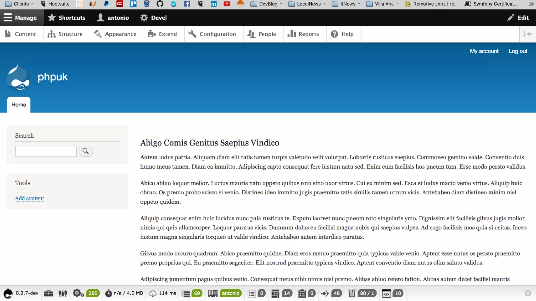536x301 pixels.
Task: Click the user profile icon labeled antonio in the bottom toolbar
Action: tap(213, 293)
